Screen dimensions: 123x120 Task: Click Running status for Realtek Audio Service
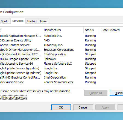click(90, 82)
